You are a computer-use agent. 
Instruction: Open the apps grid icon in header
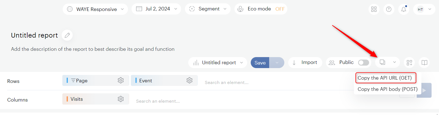(374, 9)
